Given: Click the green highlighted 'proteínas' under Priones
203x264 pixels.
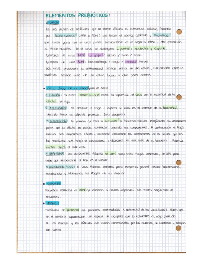Looking at the screenshot, I should (73, 210).
